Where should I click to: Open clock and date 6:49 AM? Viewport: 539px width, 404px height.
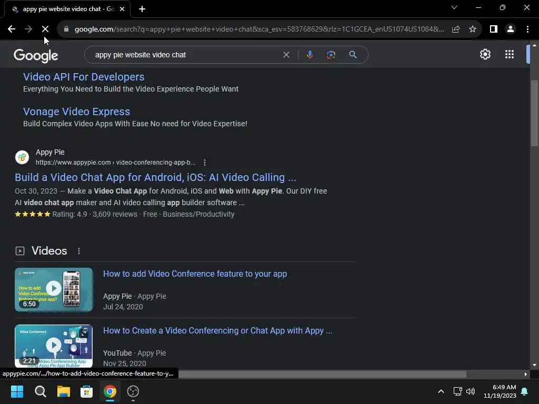(x=500, y=391)
